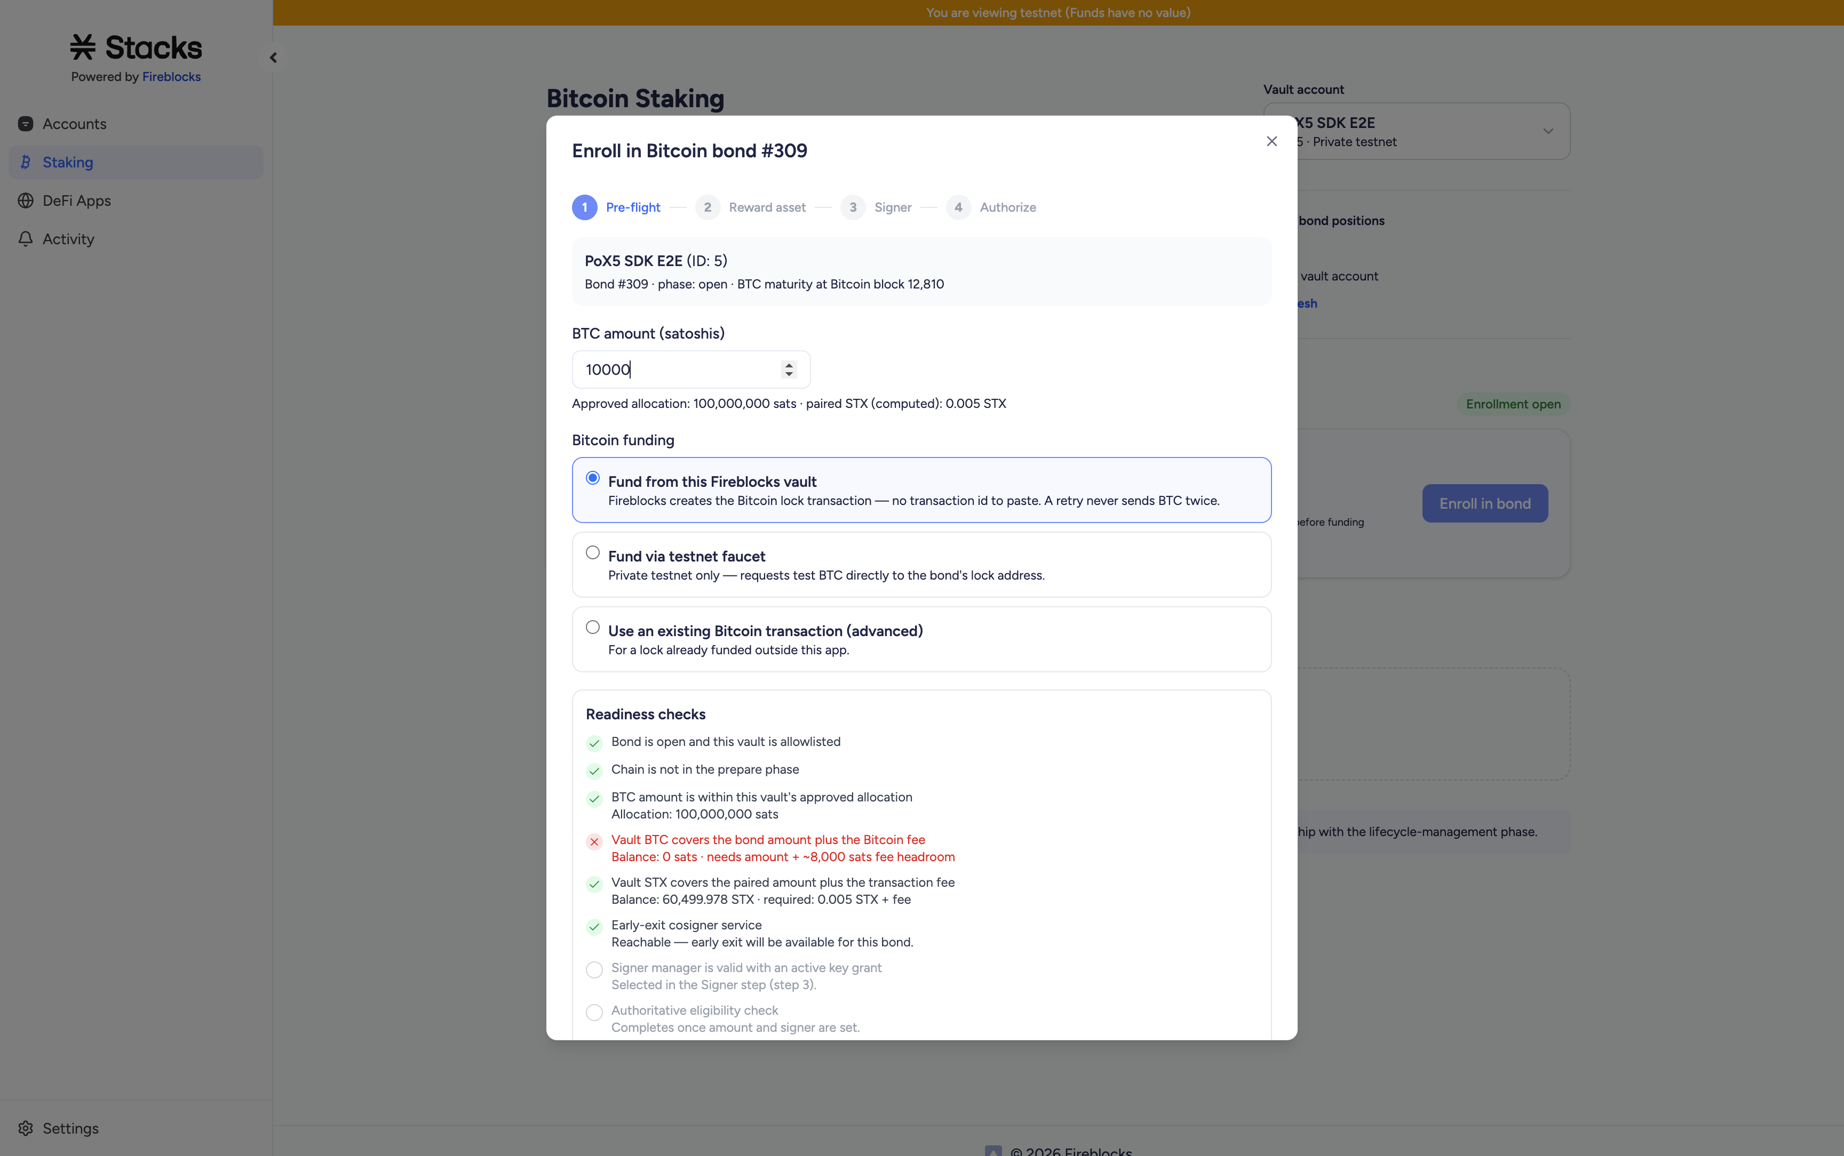Click the Bitcoin Staking page heading
1844x1156 pixels.
635,98
